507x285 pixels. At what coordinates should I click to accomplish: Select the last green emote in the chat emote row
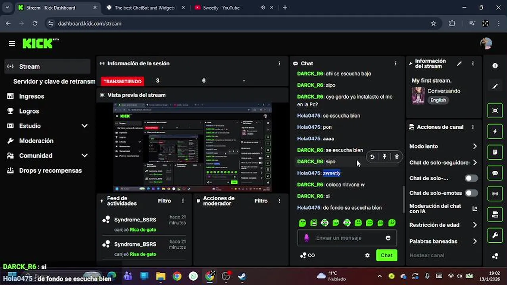(392, 223)
